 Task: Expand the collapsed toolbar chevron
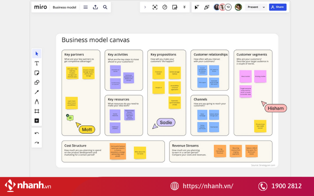(x=145, y=7)
